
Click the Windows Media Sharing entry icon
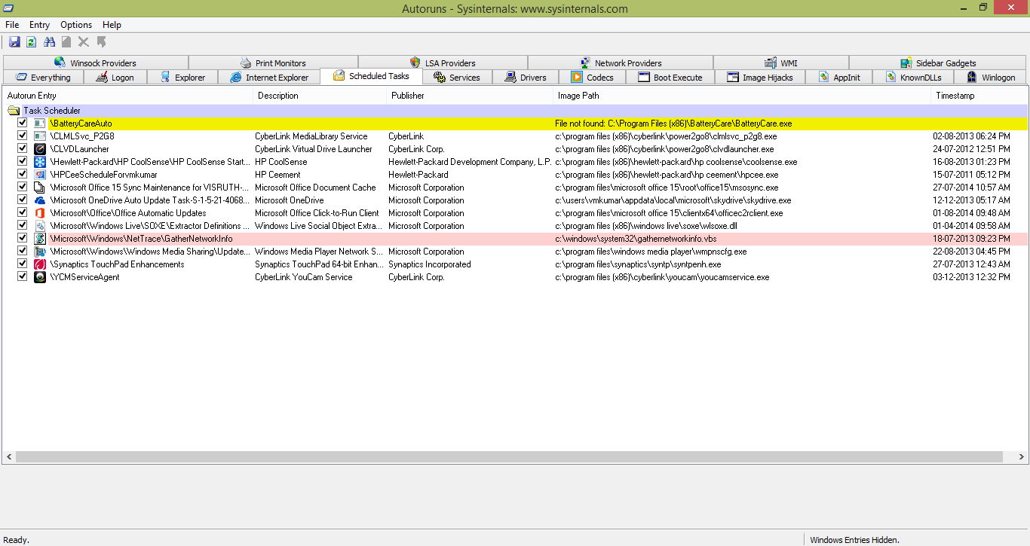(40, 252)
